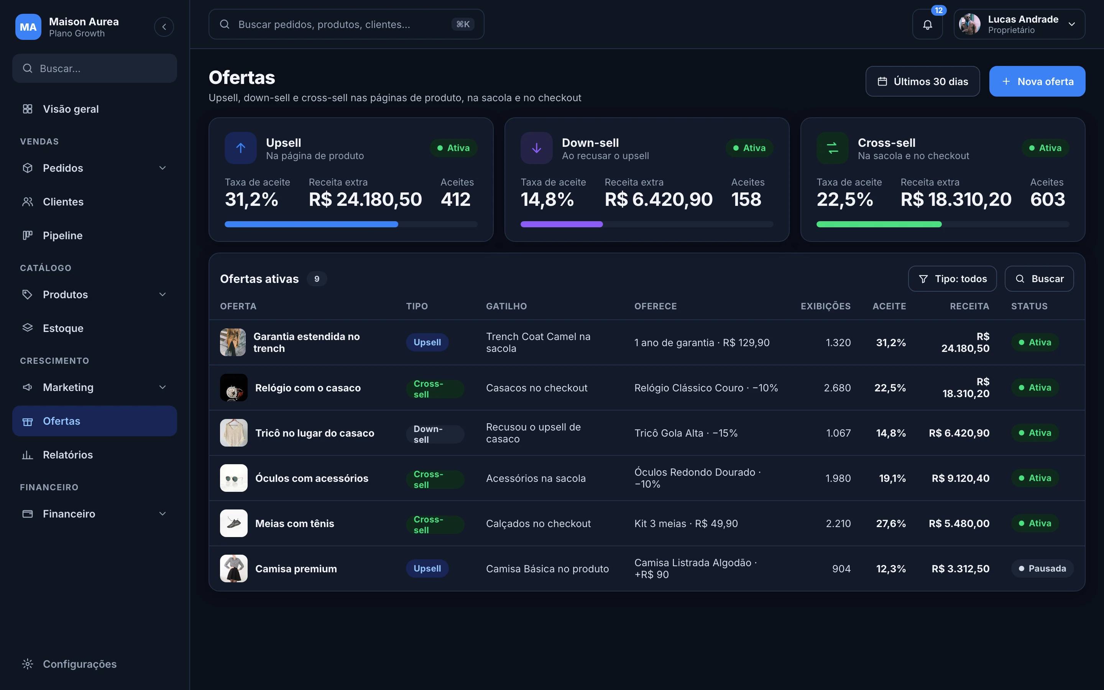Image resolution: width=1104 pixels, height=690 pixels.
Task: Click the Configurações gear icon
Action: tap(27, 664)
